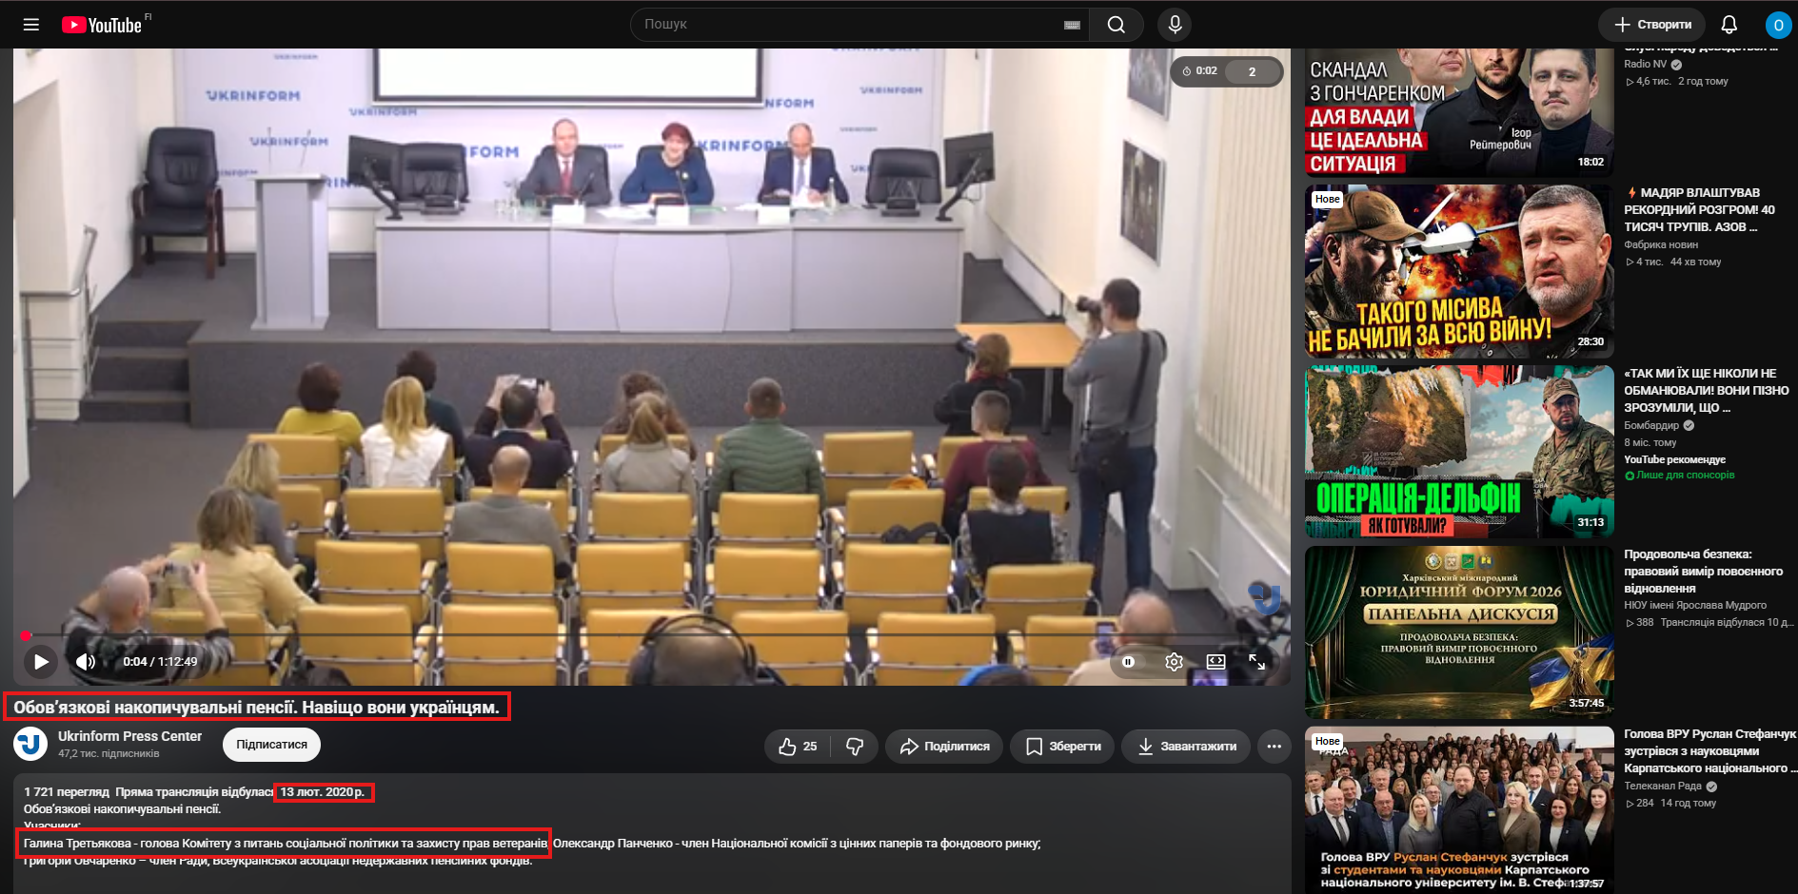Open 'Продовольча безпека' video title

coord(1703,571)
